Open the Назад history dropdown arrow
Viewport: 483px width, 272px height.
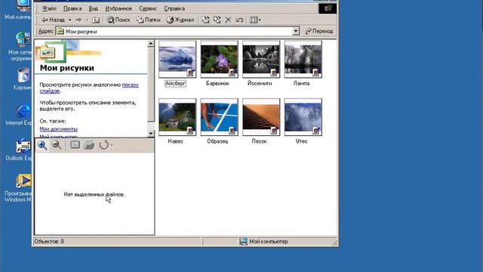click(70, 20)
